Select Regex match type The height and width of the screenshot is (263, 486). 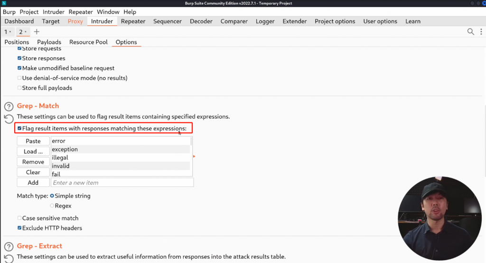[x=52, y=206]
